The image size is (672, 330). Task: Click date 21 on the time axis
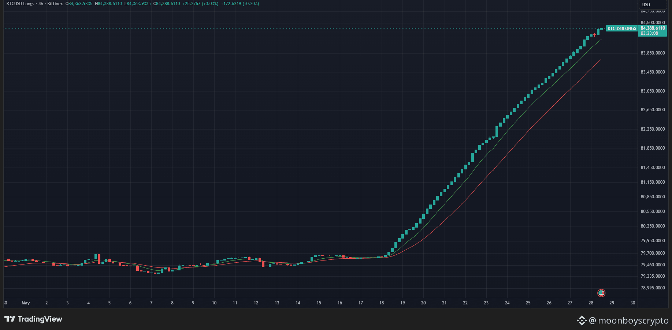tap(444, 303)
